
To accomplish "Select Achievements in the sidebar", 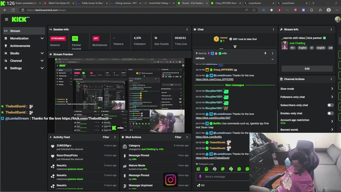I will (x=24, y=46).
